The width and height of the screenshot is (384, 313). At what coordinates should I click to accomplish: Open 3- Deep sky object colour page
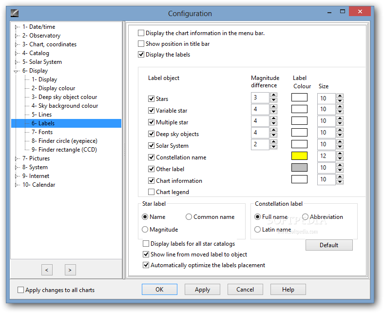64,97
